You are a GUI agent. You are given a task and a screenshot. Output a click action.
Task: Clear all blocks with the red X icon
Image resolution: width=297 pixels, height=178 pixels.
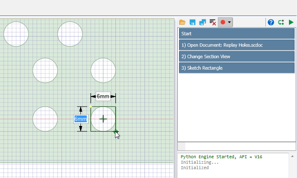click(213, 22)
